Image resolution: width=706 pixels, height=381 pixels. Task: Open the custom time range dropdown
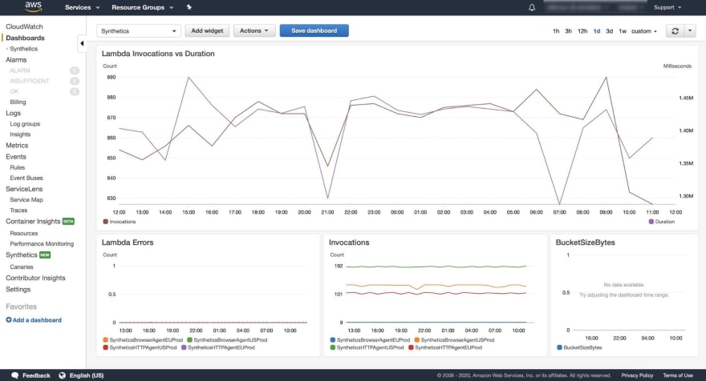(644, 31)
